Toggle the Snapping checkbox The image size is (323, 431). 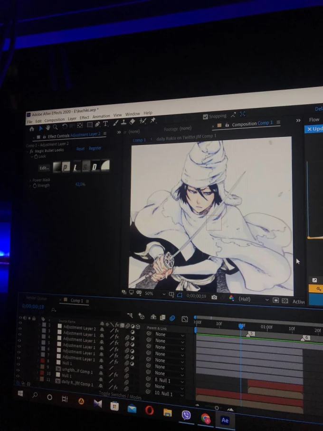(205, 116)
